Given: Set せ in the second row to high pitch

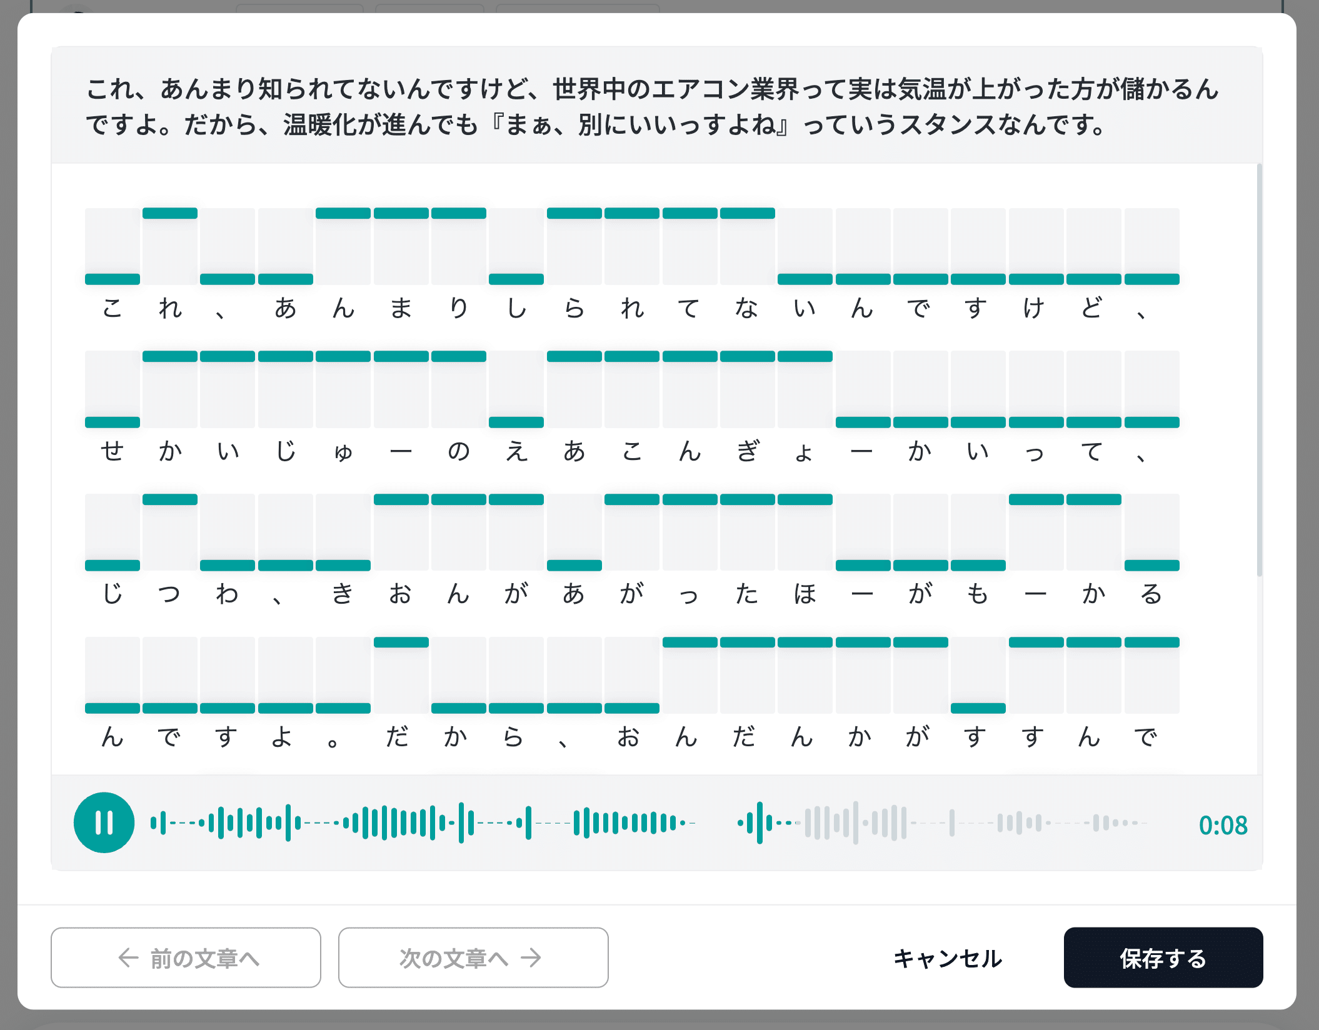Looking at the screenshot, I should click(x=113, y=357).
